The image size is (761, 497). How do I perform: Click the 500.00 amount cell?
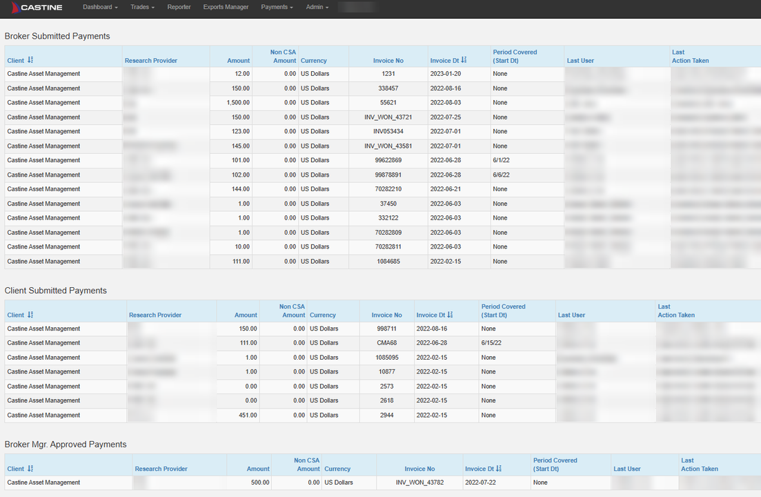[x=249, y=483]
